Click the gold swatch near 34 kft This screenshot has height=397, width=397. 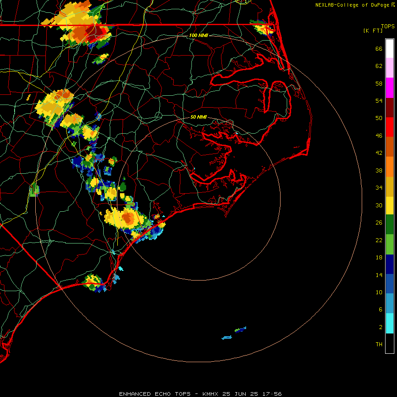point(390,187)
